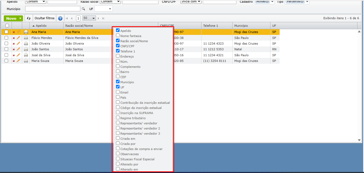Print the Flávio Mendes record
The width and height of the screenshot is (364, 173).
[26, 38]
